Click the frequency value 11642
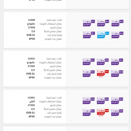The image size is (131, 131). tap(31, 98)
